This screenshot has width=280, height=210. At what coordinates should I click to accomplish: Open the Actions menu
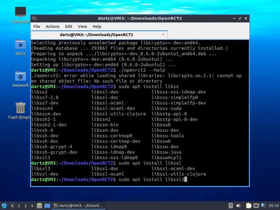pos(52,27)
